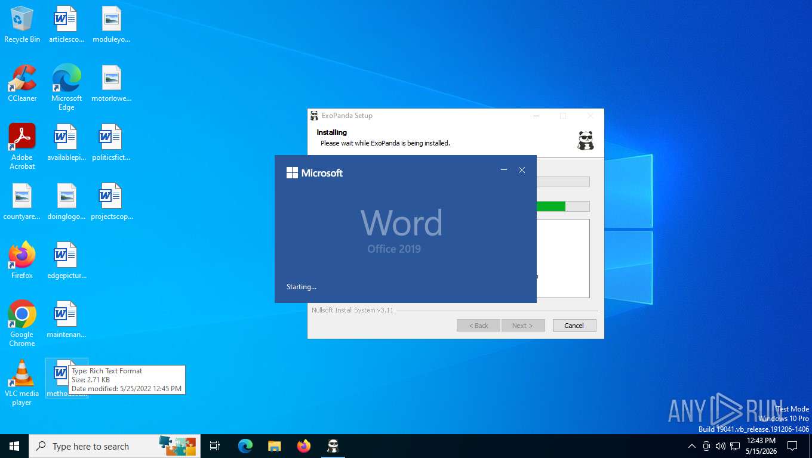Open Task View in the taskbar
This screenshot has width=812, height=458.
click(215, 446)
